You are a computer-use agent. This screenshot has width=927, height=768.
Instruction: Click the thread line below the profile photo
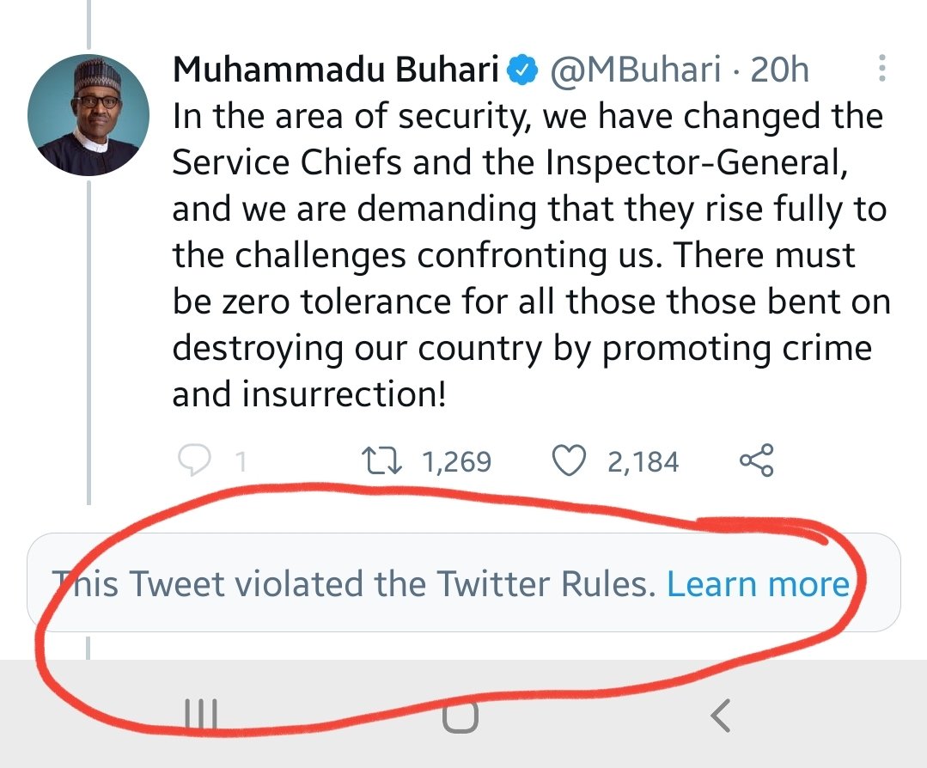pos(88,344)
